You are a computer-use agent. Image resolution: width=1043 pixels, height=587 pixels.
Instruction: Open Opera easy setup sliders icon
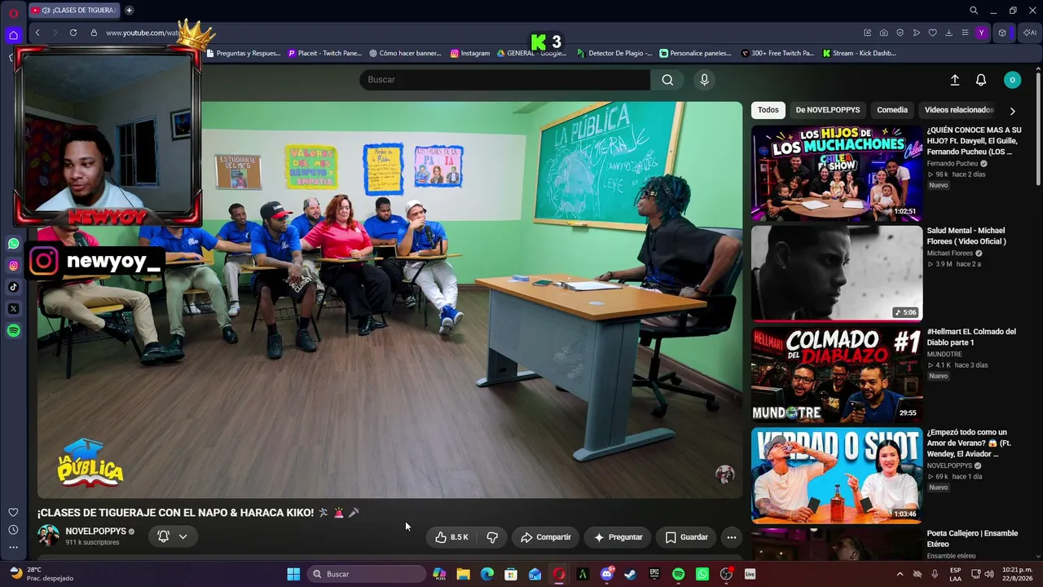point(966,33)
